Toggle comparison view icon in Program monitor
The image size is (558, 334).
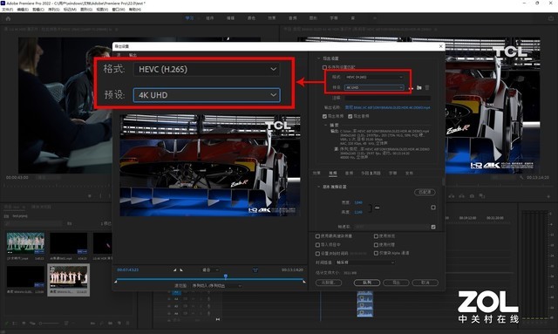pyautogui.click(x=482, y=196)
